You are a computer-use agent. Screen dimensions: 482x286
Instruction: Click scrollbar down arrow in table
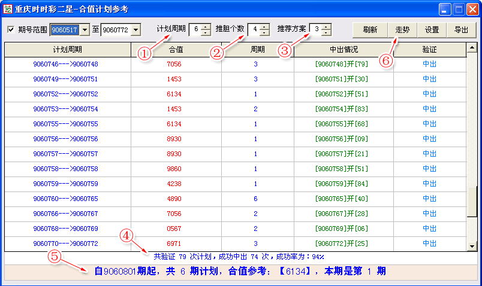(x=472, y=246)
